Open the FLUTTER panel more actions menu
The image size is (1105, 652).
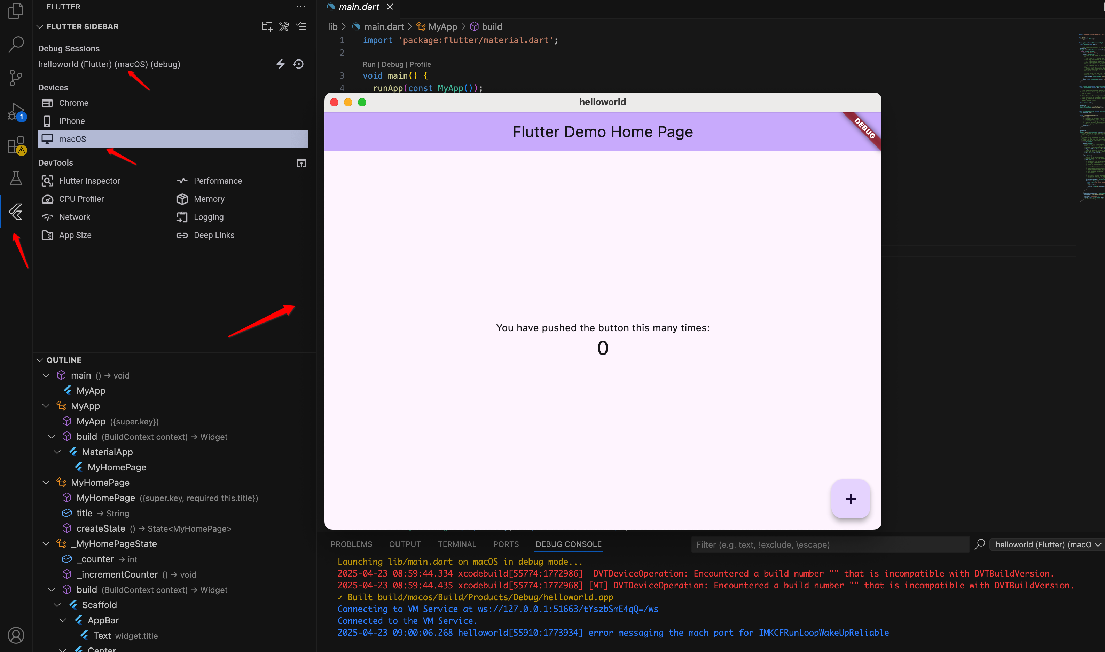pos(301,7)
